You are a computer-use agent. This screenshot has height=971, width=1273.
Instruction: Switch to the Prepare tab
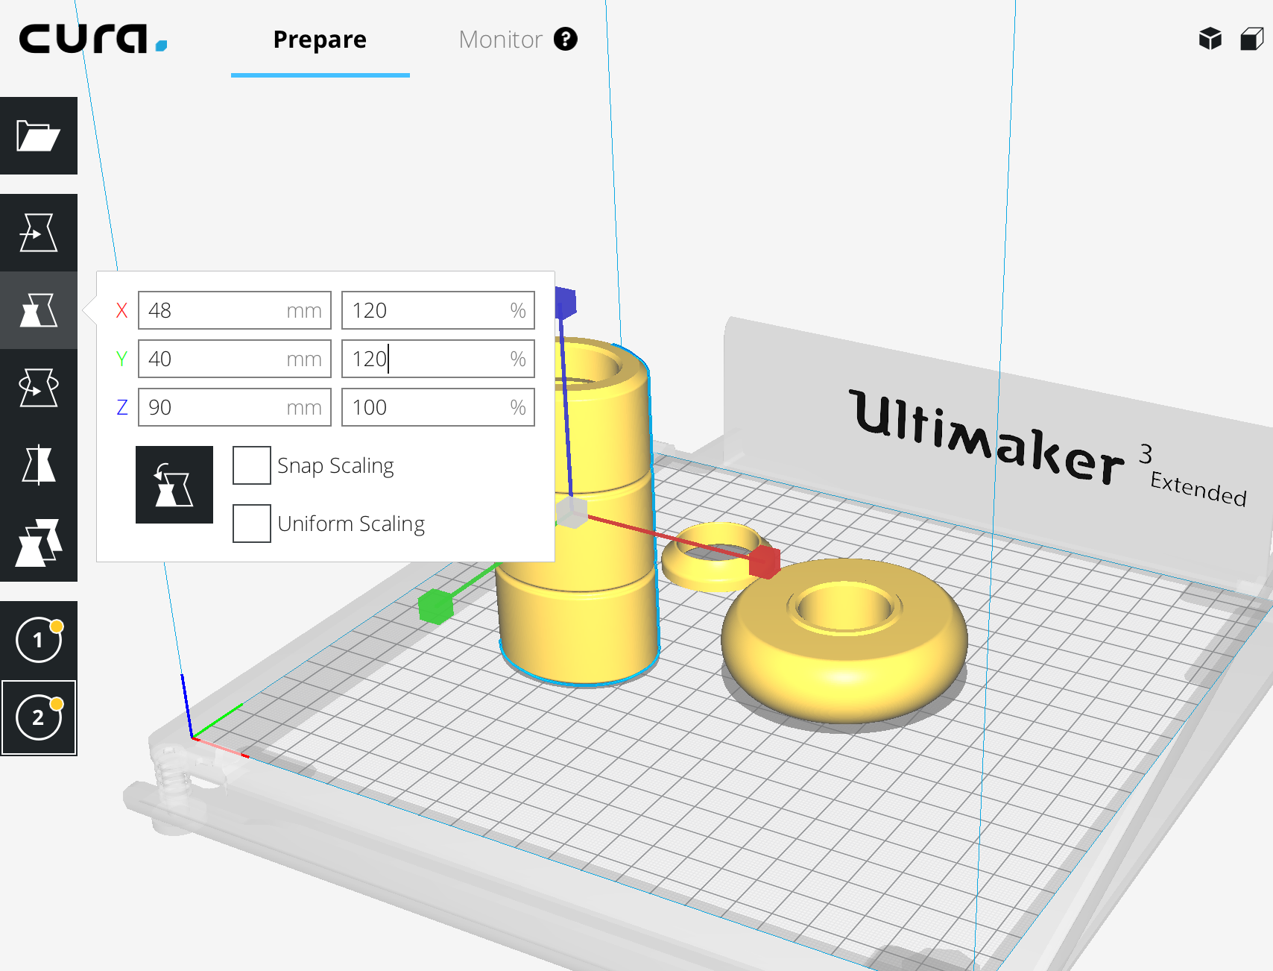point(320,40)
